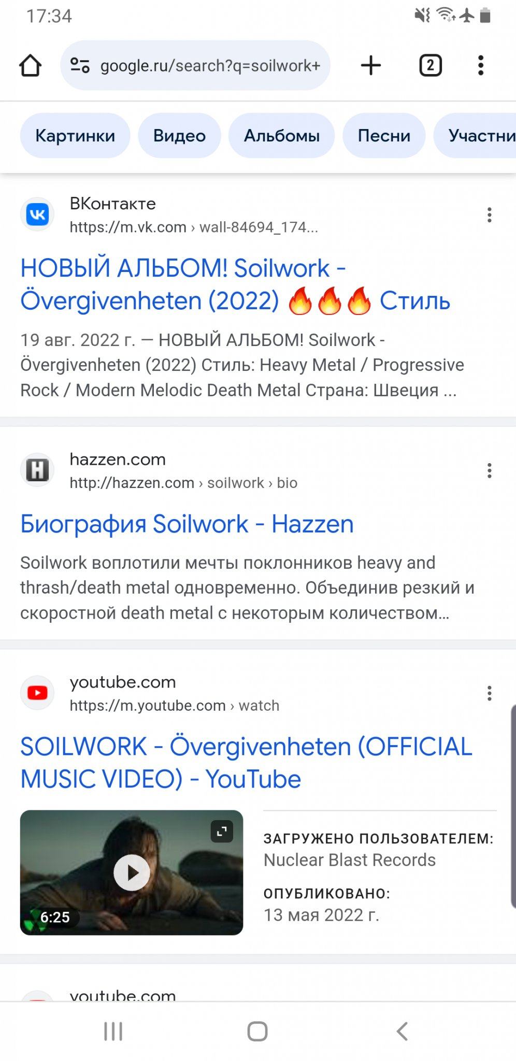Switch to Видео filter tab

[179, 136]
